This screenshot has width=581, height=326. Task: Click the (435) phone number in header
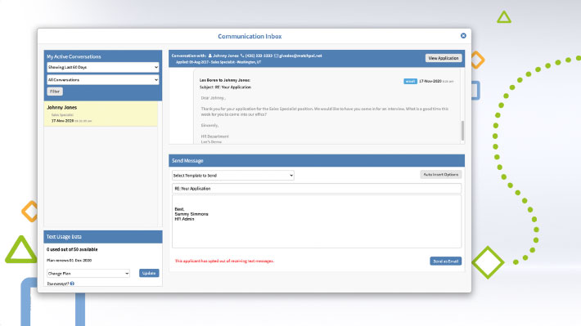click(x=259, y=56)
